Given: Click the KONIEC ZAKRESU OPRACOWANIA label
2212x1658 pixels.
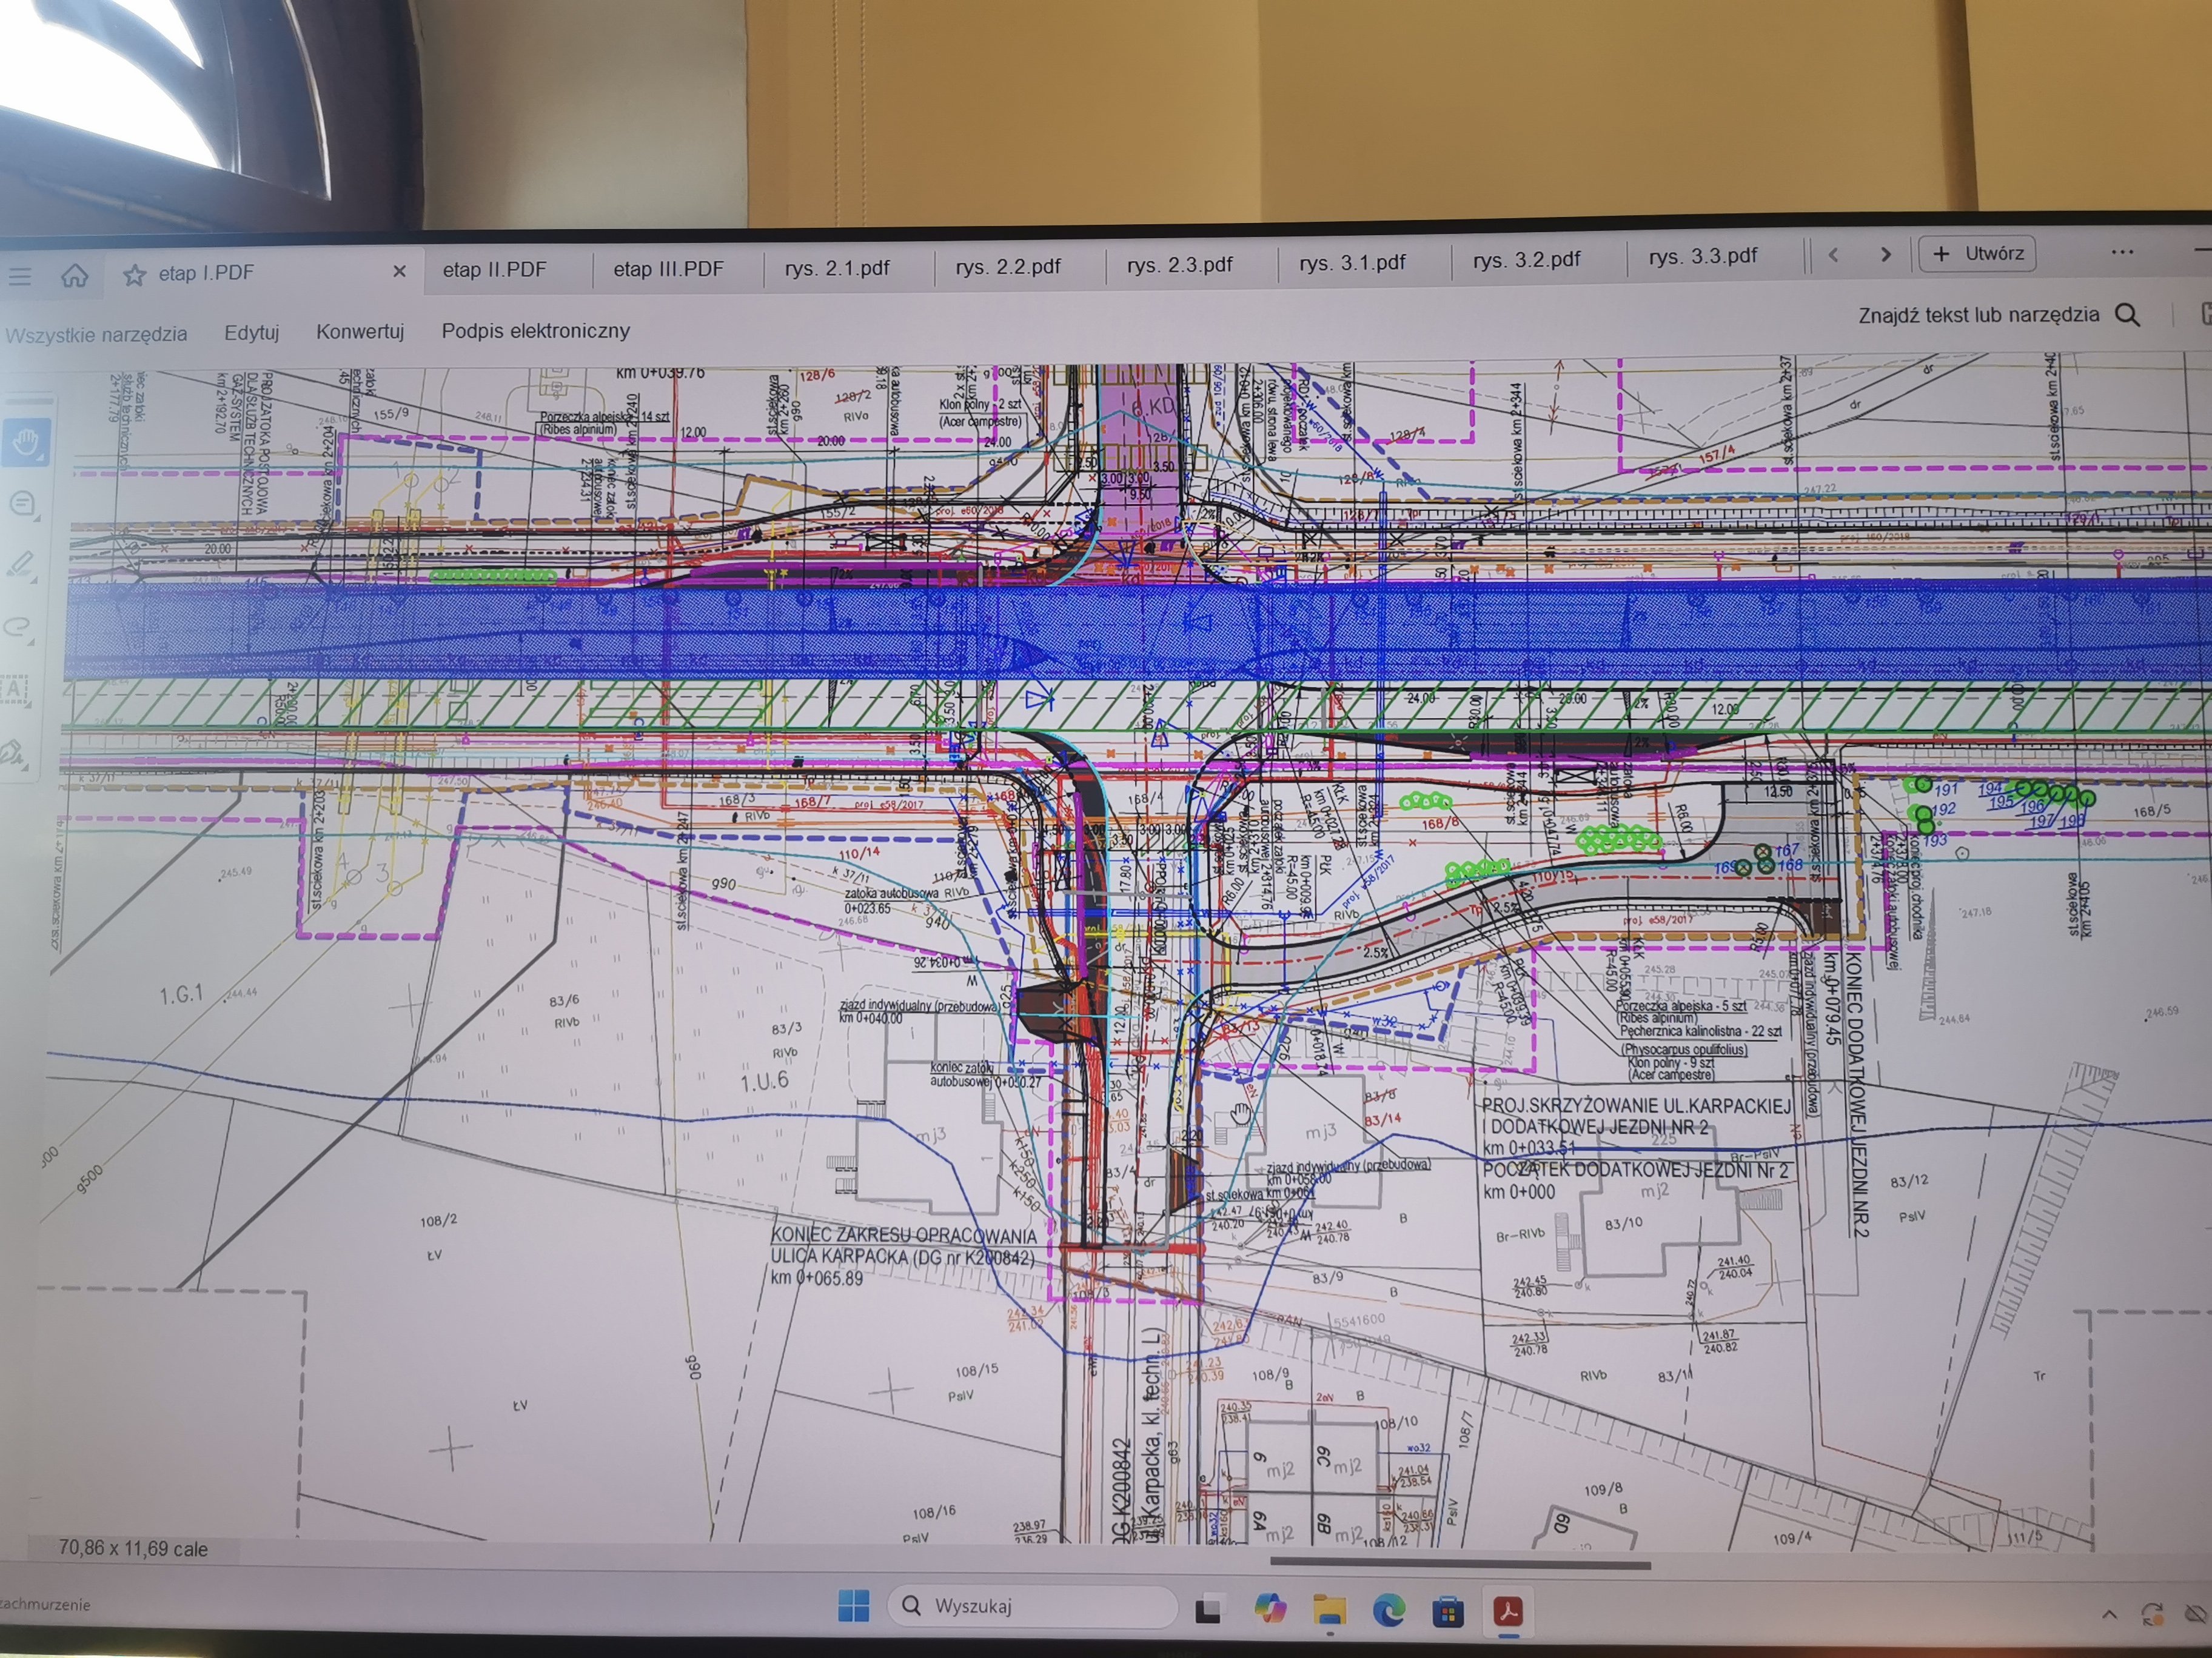Looking at the screenshot, I should pyautogui.click(x=903, y=1236).
